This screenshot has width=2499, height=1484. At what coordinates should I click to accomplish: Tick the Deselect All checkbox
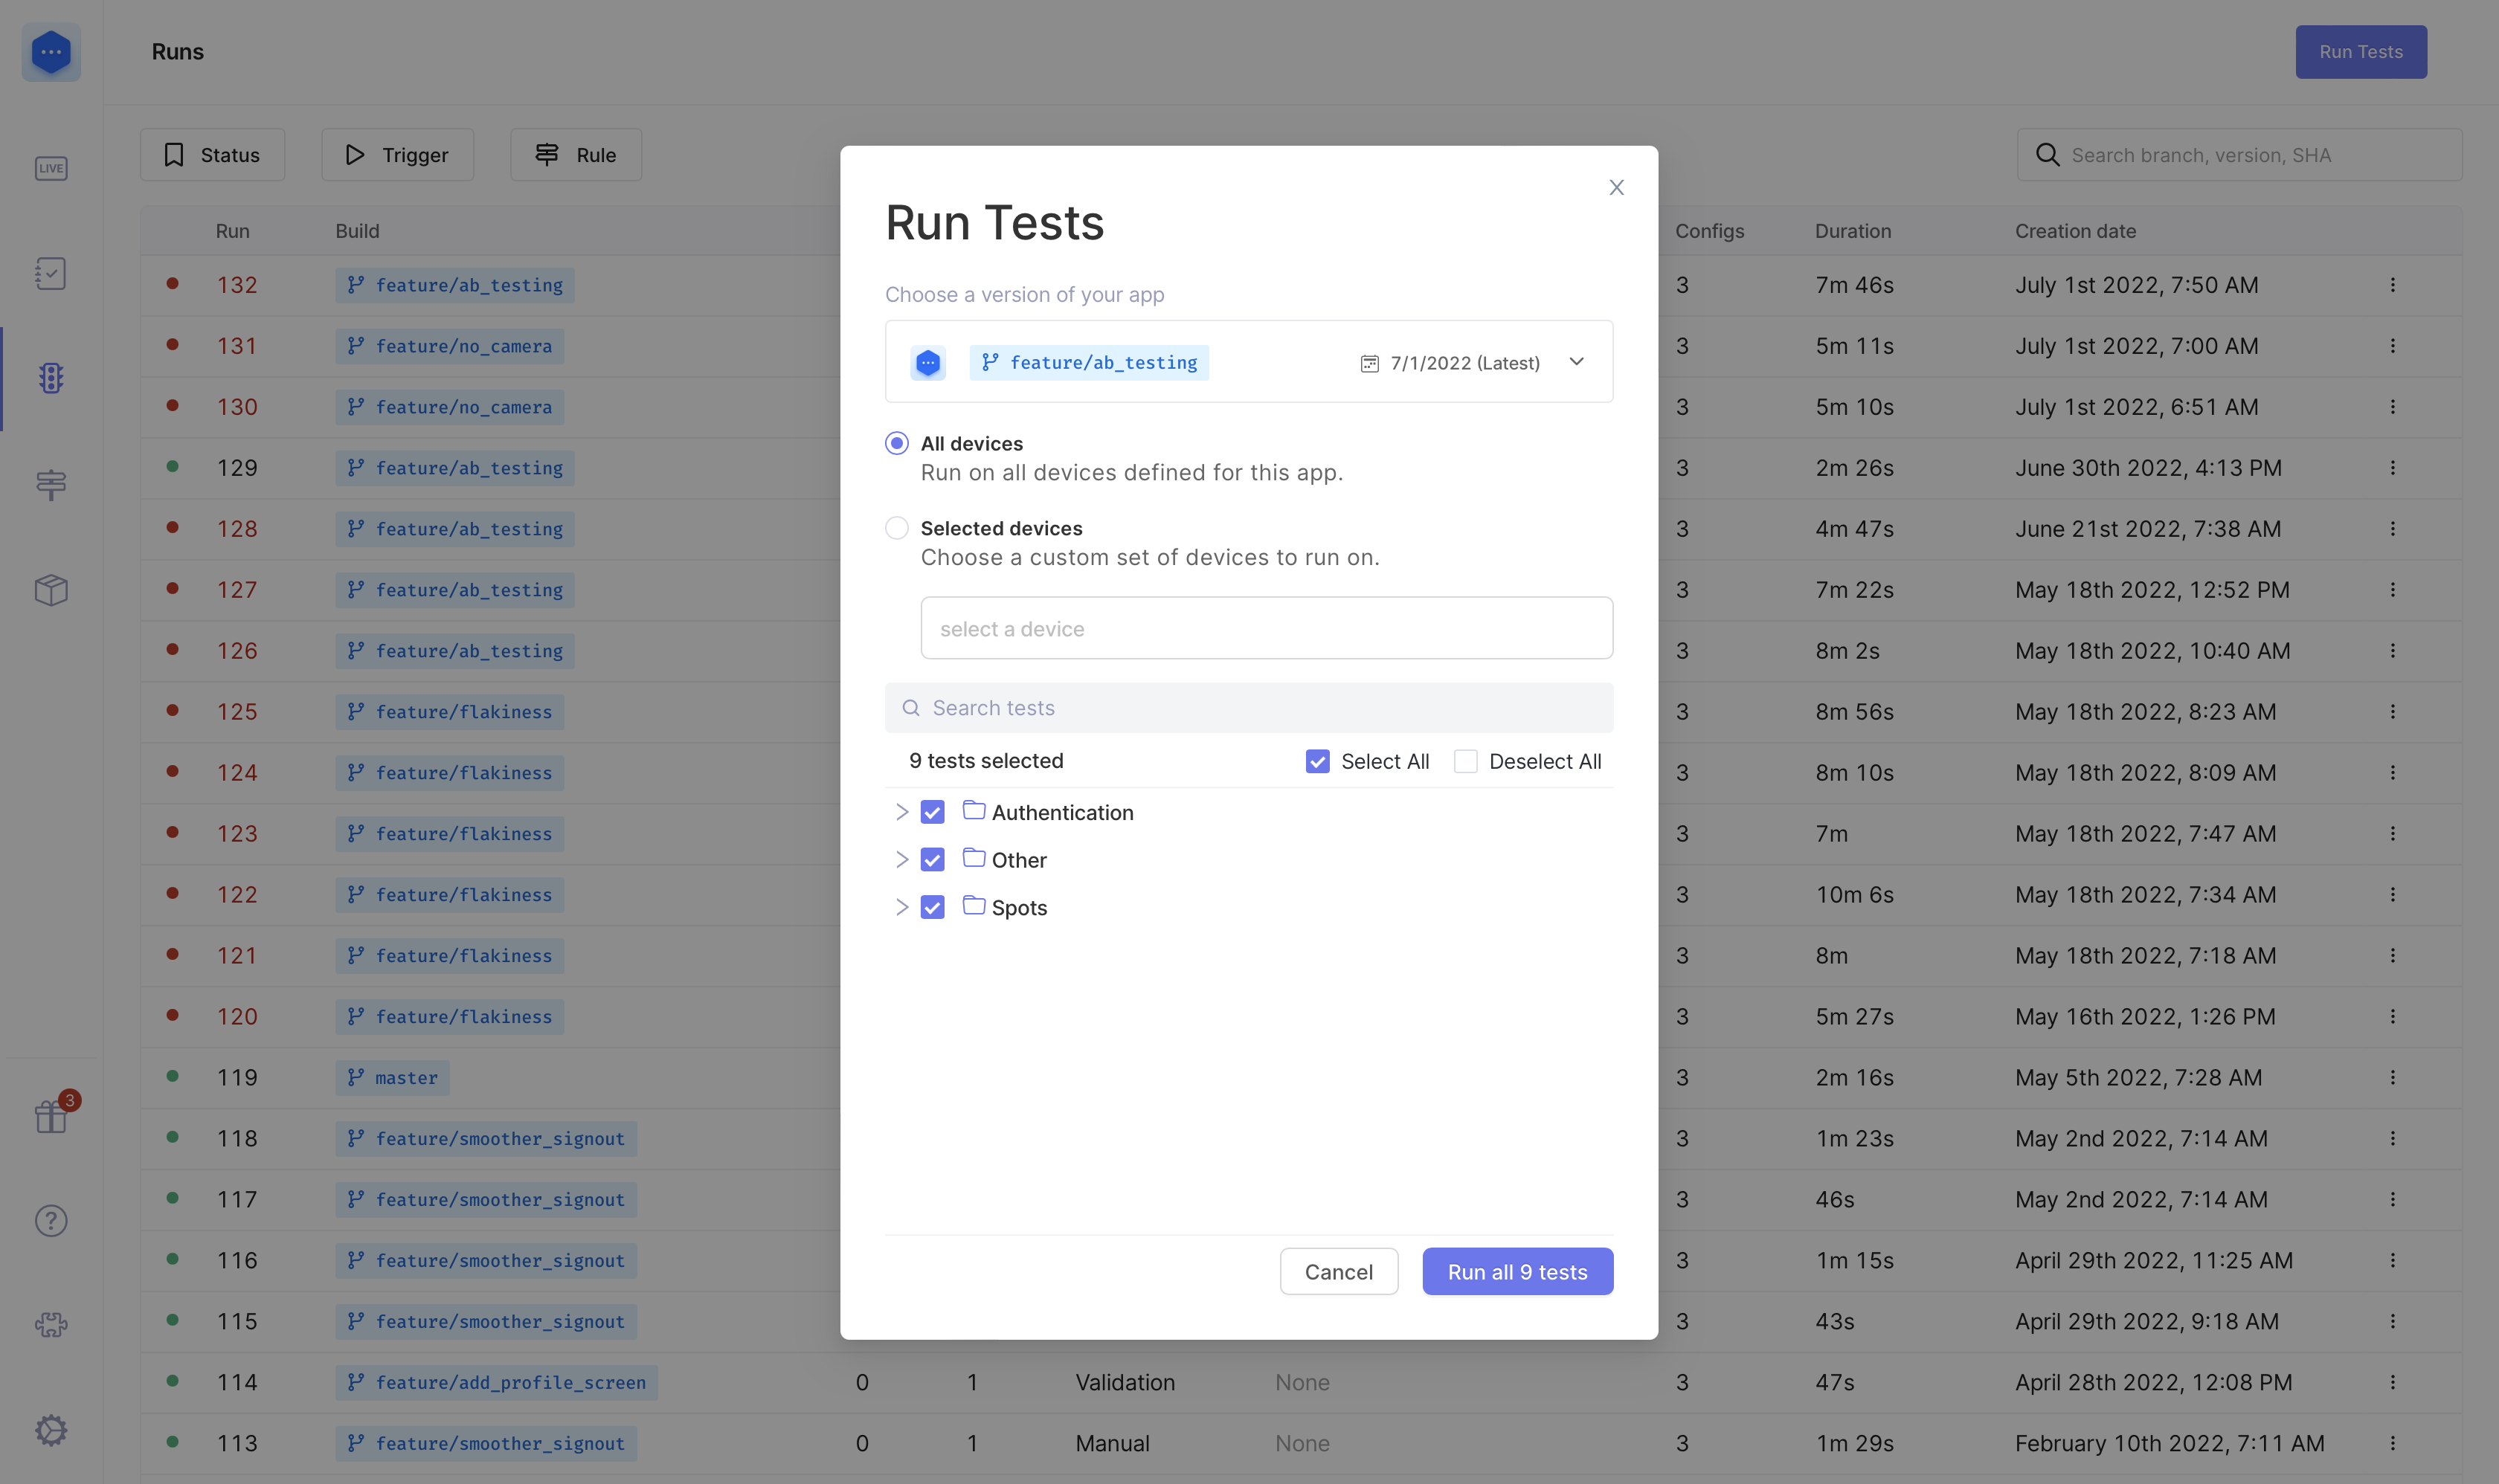[x=1466, y=761]
